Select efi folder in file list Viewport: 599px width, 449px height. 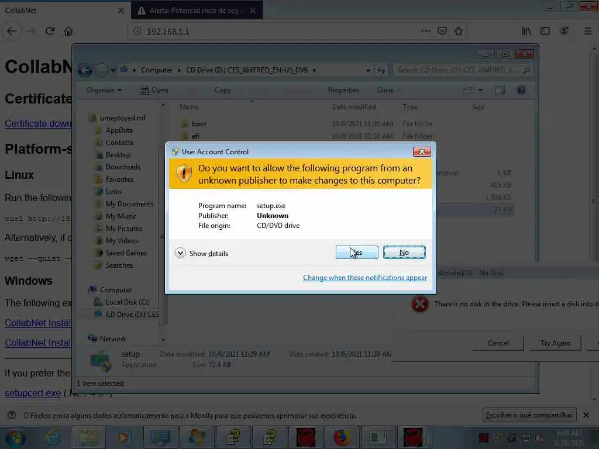point(195,136)
